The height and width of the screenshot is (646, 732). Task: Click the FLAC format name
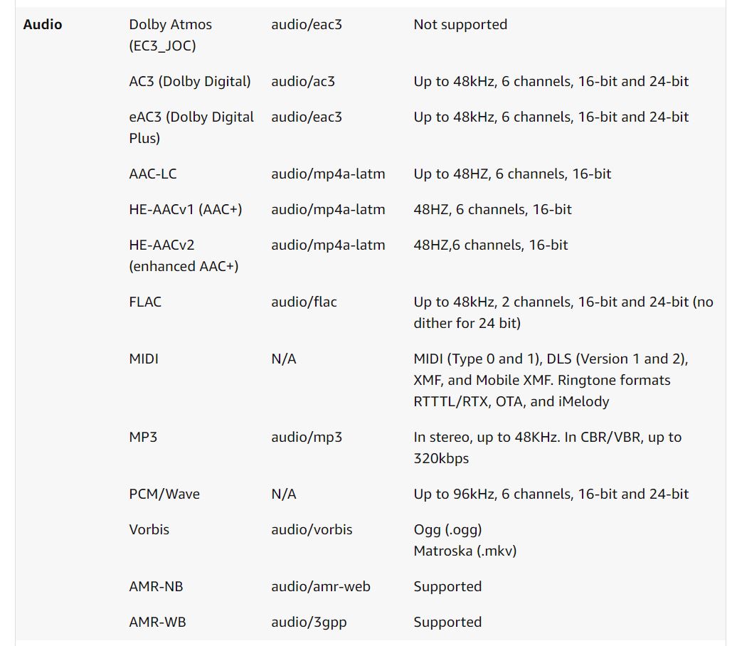(145, 302)
